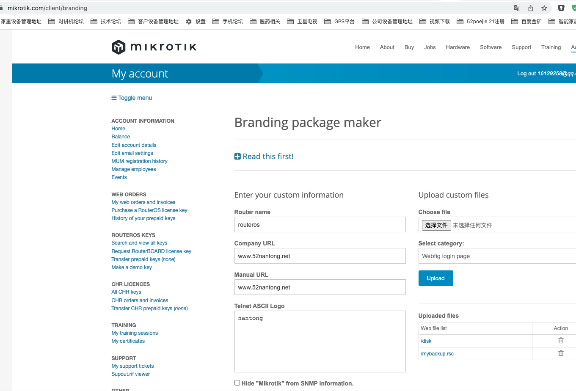Open Supout.rif viewer link
This screenshot has height=391, width=576.
[130, 374]
